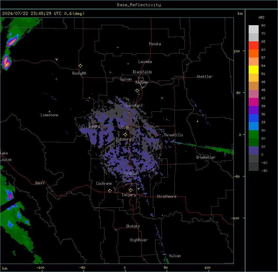Click the asterisk marker above Limestone
The image size is (278, 272).
(49, 112)
